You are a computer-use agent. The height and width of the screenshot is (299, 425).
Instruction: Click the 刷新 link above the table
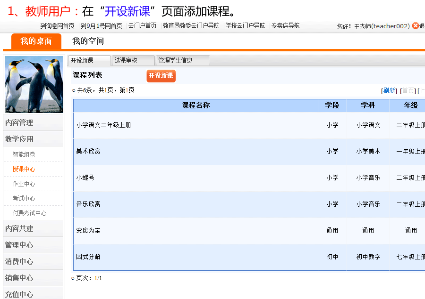click(389, 90)
